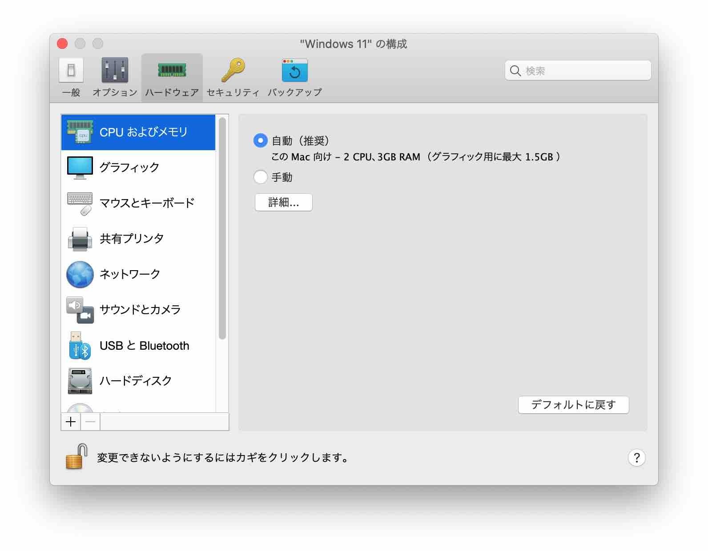Switch to the バックアップ tab label
The width and height of the screenshot is (708, 551).
coord(294,92)
